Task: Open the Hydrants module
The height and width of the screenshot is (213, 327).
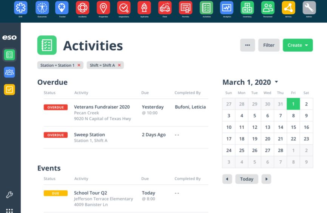Action: click(144, 8)
